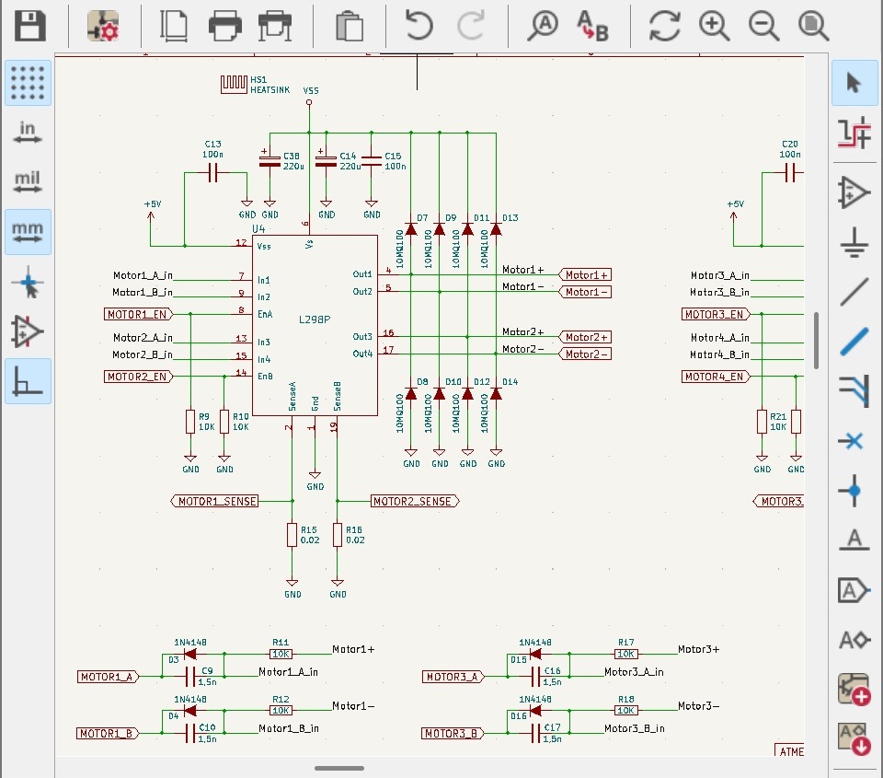Pick the No-Connect Flag tool
This screenshot has height=778, width=883.
854,441
